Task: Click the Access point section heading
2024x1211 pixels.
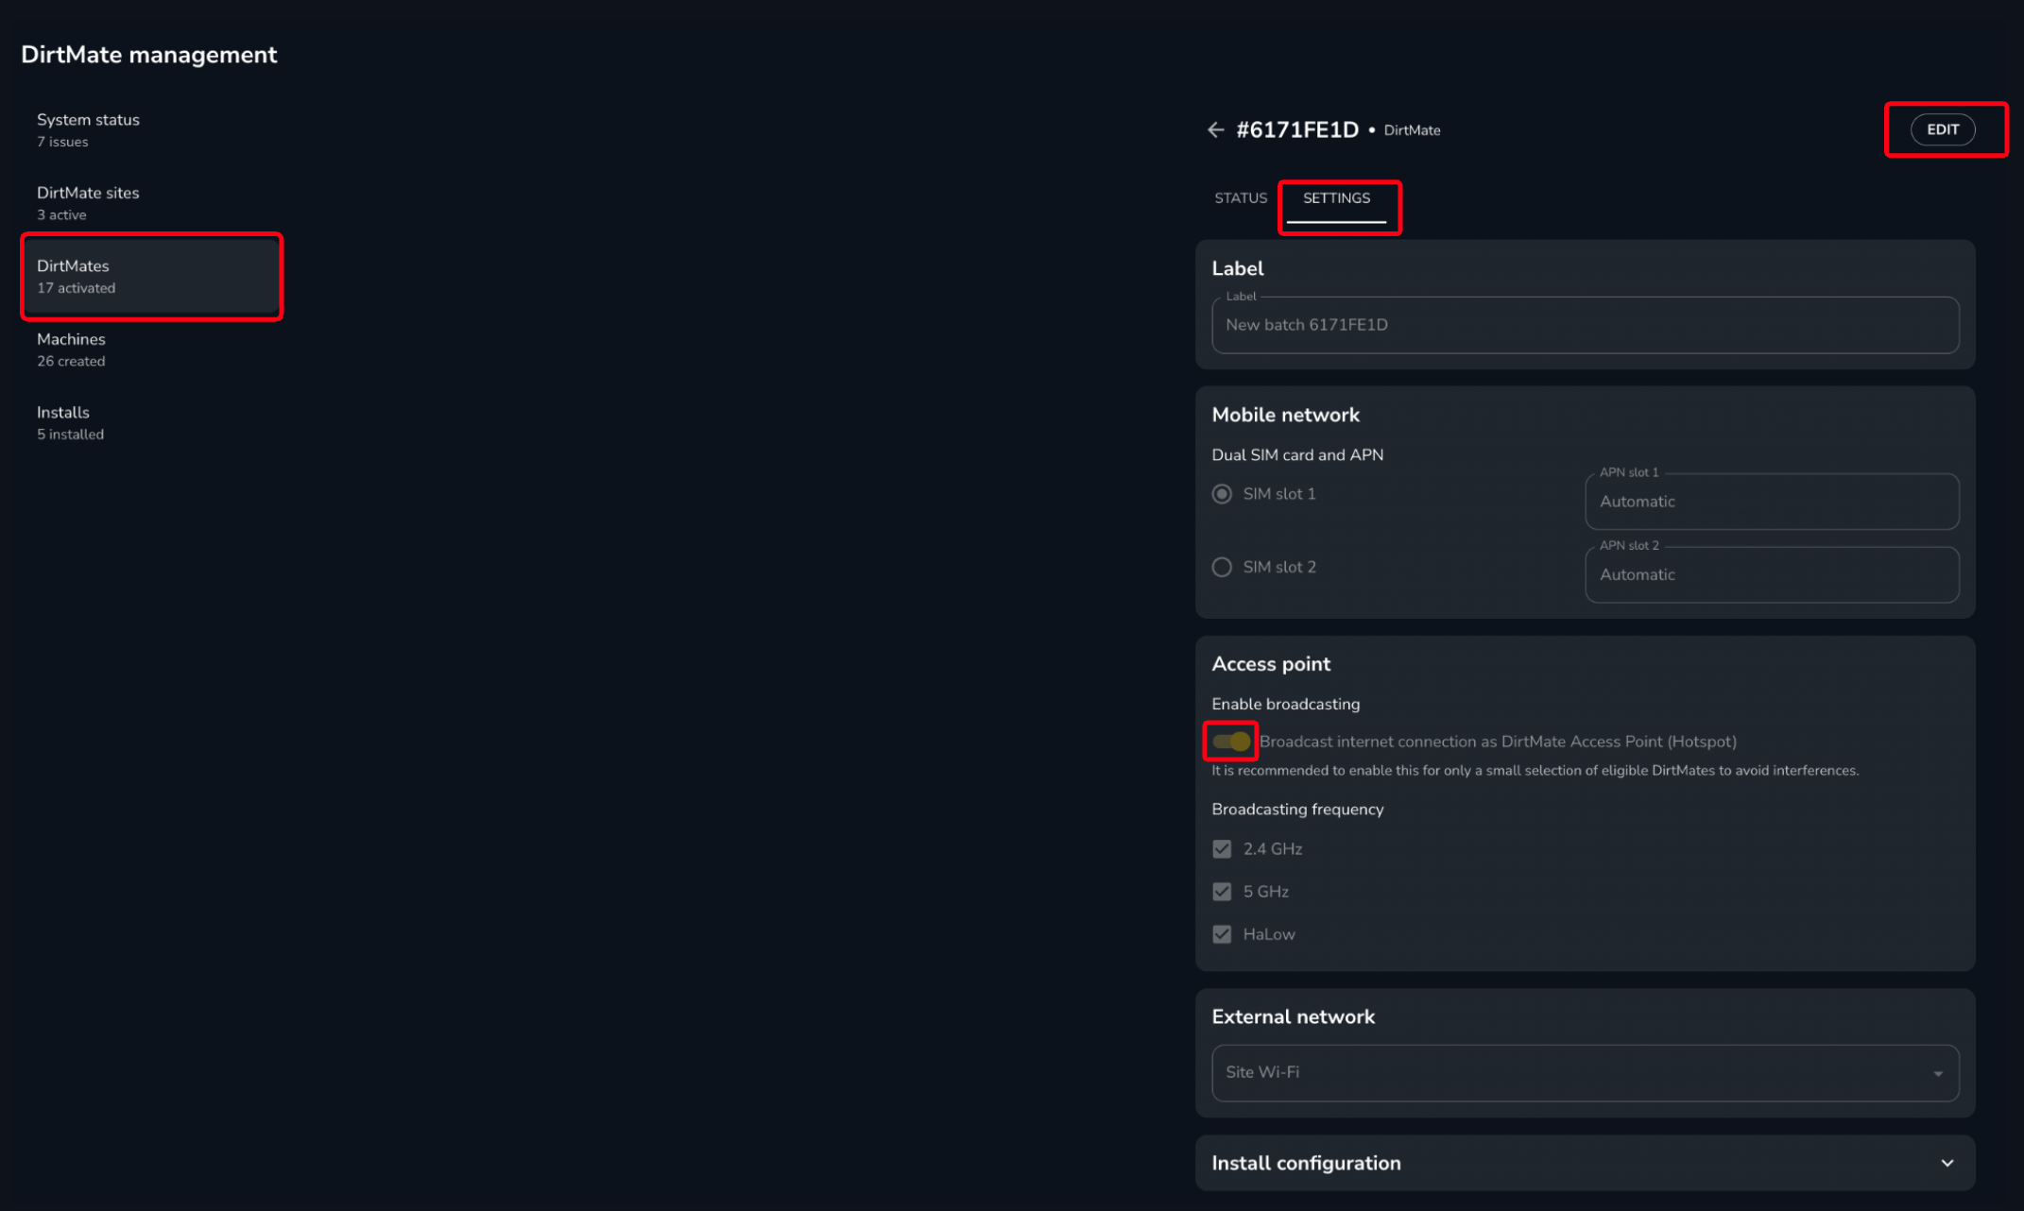Action: [x=1271, y=664]
